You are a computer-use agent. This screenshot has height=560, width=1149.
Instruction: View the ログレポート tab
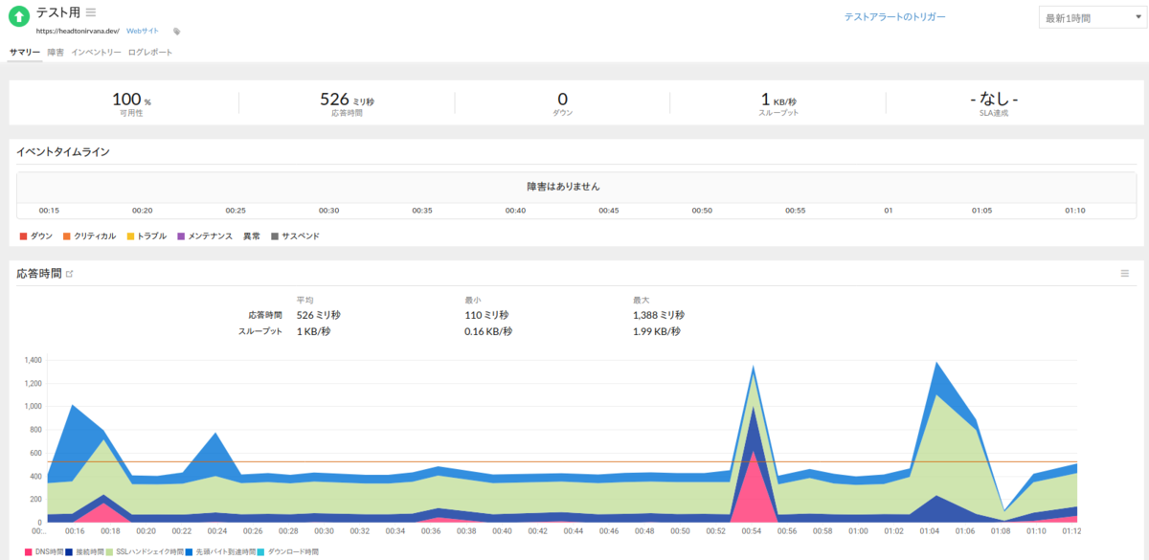(x=149, y=52)
